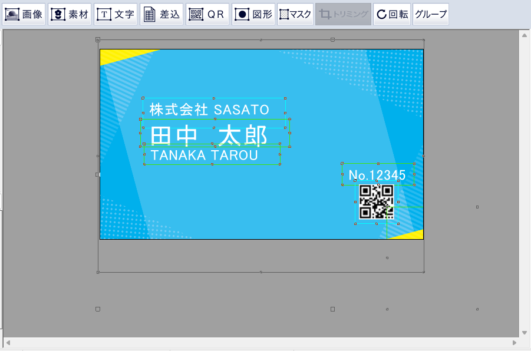
Task: Click the horizontal scrollbar left arrow
Action: [x=8, y=343]
